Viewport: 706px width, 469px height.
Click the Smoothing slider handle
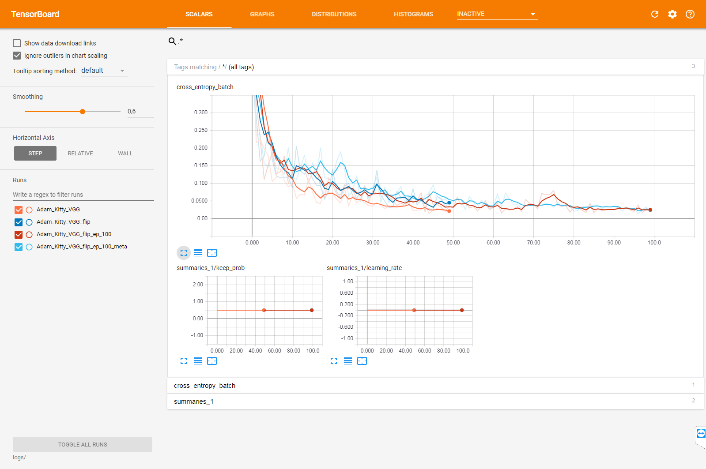pyautogui.click(x=83, y=112)
